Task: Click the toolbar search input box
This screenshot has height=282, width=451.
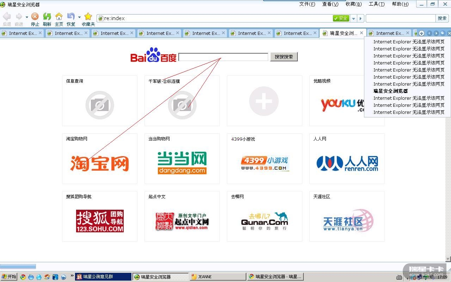Action: point(401,18)
